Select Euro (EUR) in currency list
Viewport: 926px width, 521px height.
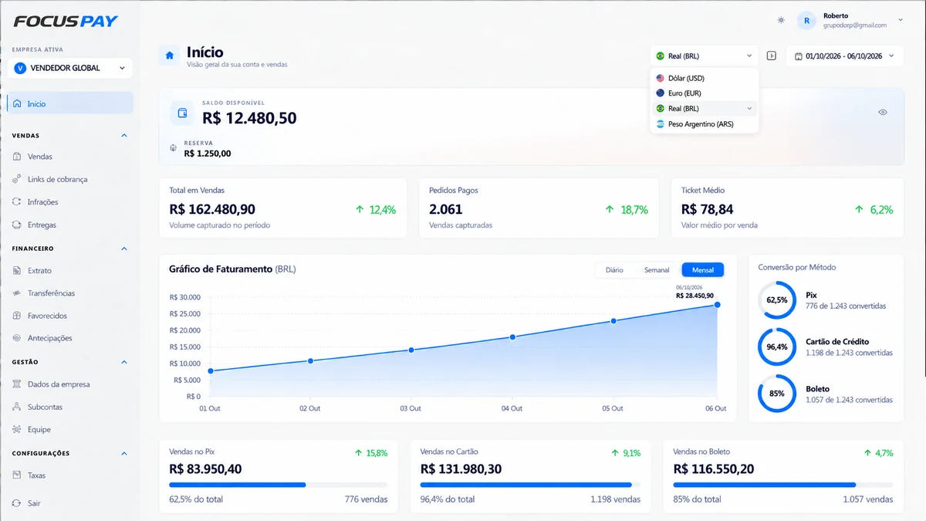click(x=705, y=93)
